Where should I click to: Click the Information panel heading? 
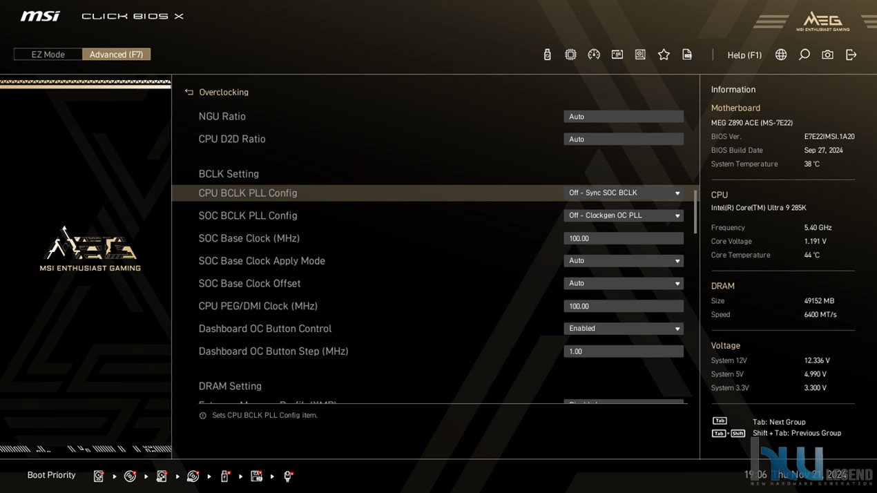pos(733,90)
